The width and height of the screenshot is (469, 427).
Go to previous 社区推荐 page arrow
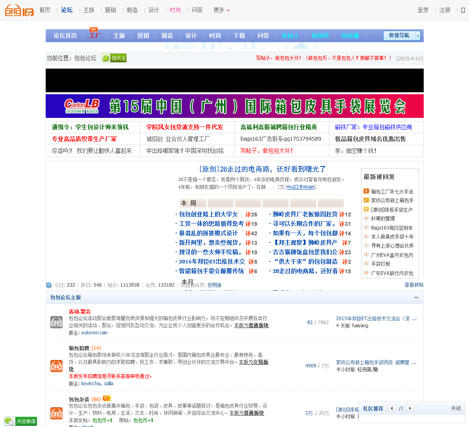pos(392,408)
